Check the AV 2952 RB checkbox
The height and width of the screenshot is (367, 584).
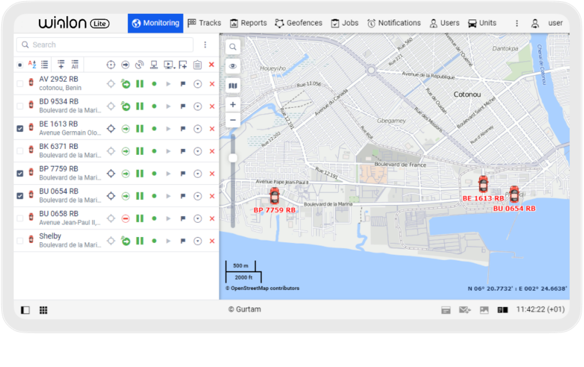coord(20,84)
